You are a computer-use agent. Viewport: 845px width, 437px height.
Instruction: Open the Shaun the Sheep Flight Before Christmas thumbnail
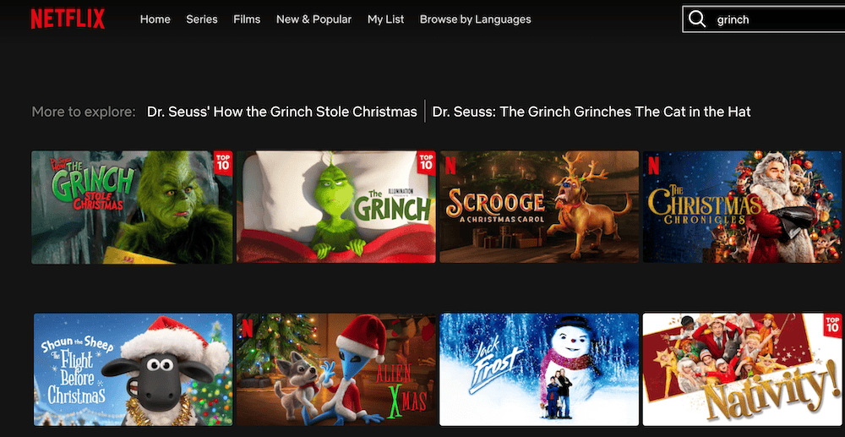click(x=134, y=369)
